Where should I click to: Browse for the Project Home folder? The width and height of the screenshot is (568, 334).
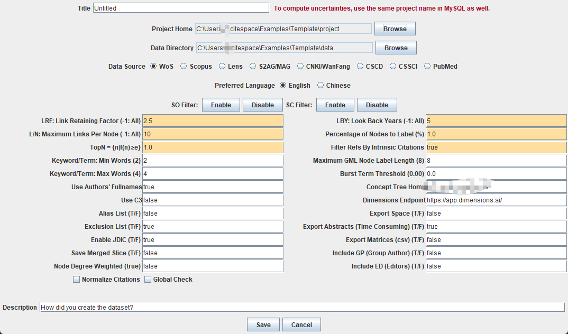coord(395,29)
